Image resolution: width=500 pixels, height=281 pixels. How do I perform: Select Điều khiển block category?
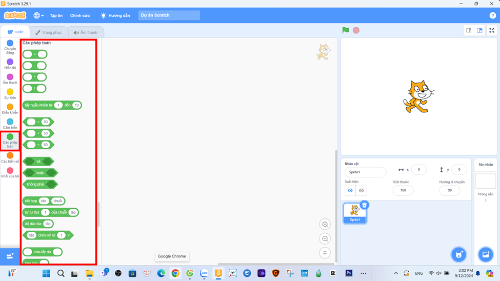10,109
